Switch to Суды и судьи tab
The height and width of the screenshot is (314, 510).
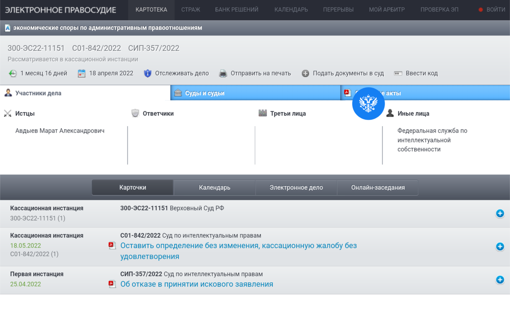coord(255,93)
